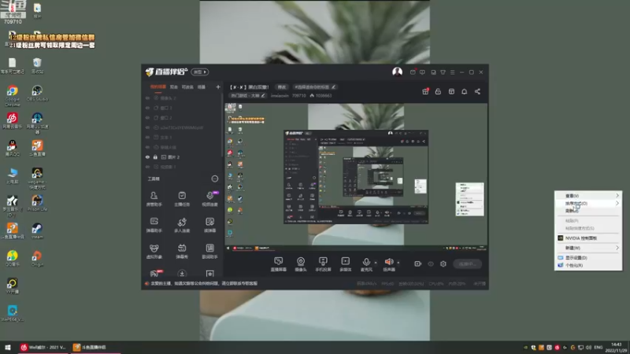Toggle the preview eye icon beside the settings gear
Viewport: 630px width, 354px height.
431,264
